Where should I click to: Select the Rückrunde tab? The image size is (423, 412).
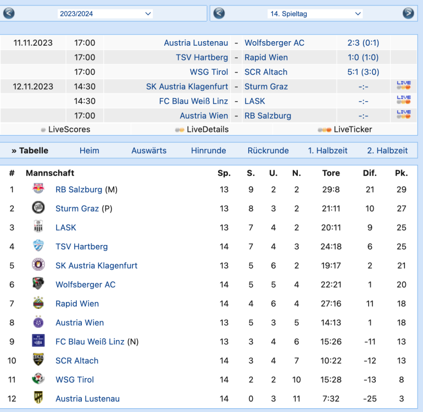click(268, 151)
